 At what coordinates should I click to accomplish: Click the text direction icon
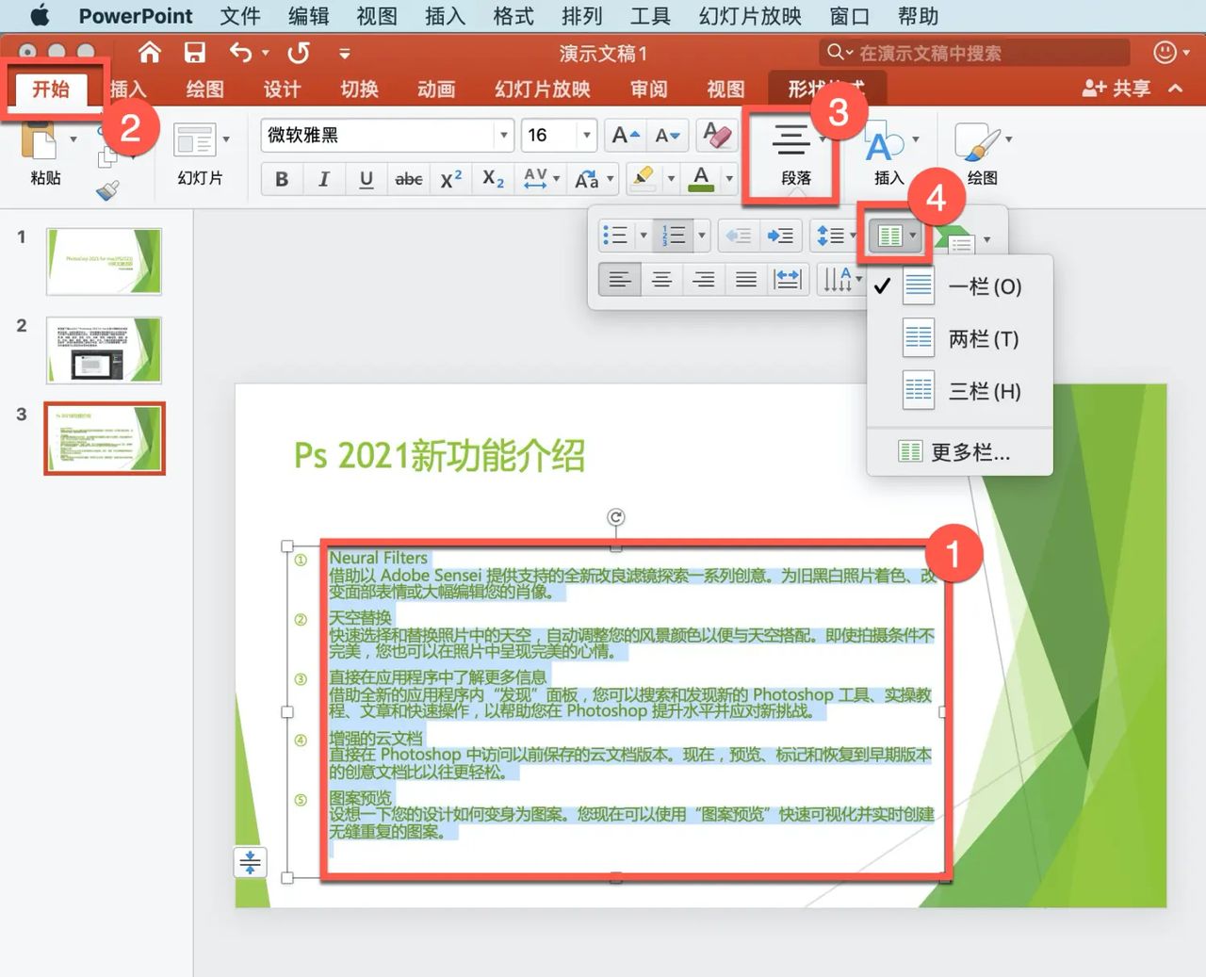coord(837,279)
